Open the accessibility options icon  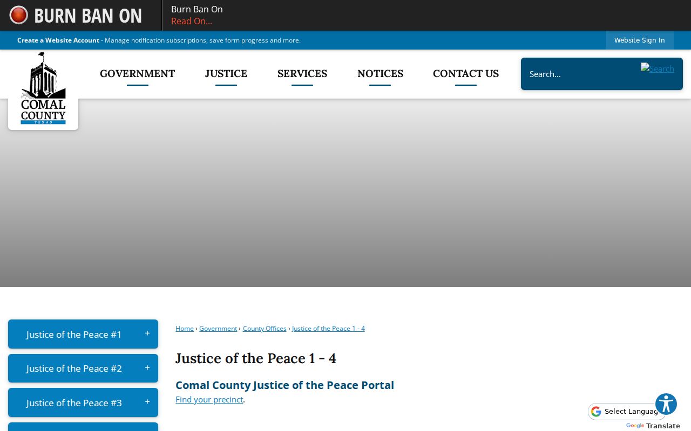[666, 404]
